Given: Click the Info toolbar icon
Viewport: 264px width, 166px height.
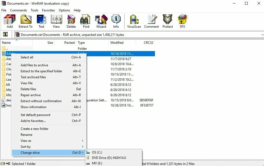Looking at the screenshot, I should [116, 21].
